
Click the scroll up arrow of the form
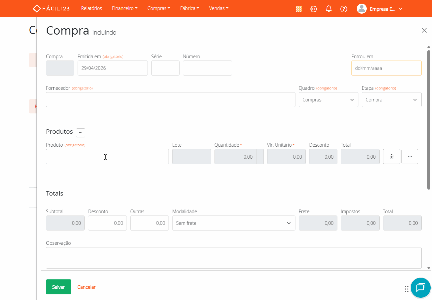pos(429,47)
